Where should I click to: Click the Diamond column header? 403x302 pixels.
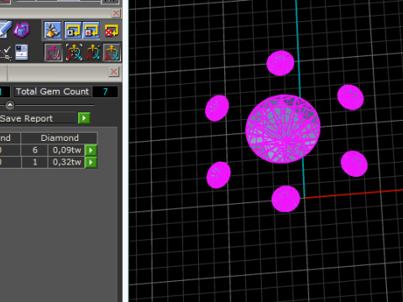[60, 138]
